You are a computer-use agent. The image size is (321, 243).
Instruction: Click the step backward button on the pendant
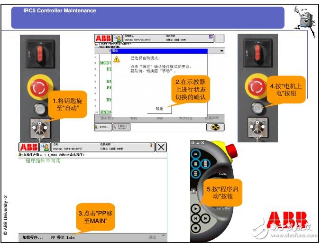click(195, 218)
